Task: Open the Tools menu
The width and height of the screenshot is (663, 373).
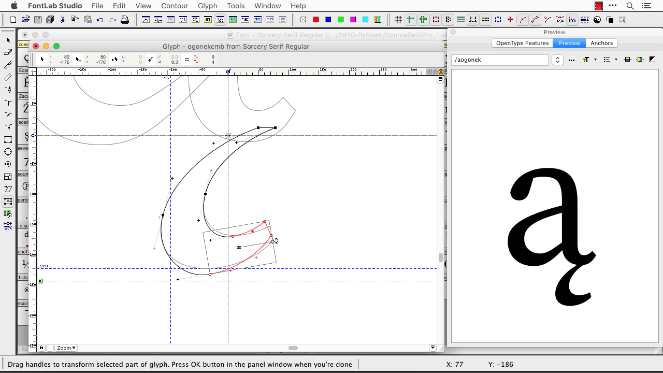Action: click(x=236, y=6)
